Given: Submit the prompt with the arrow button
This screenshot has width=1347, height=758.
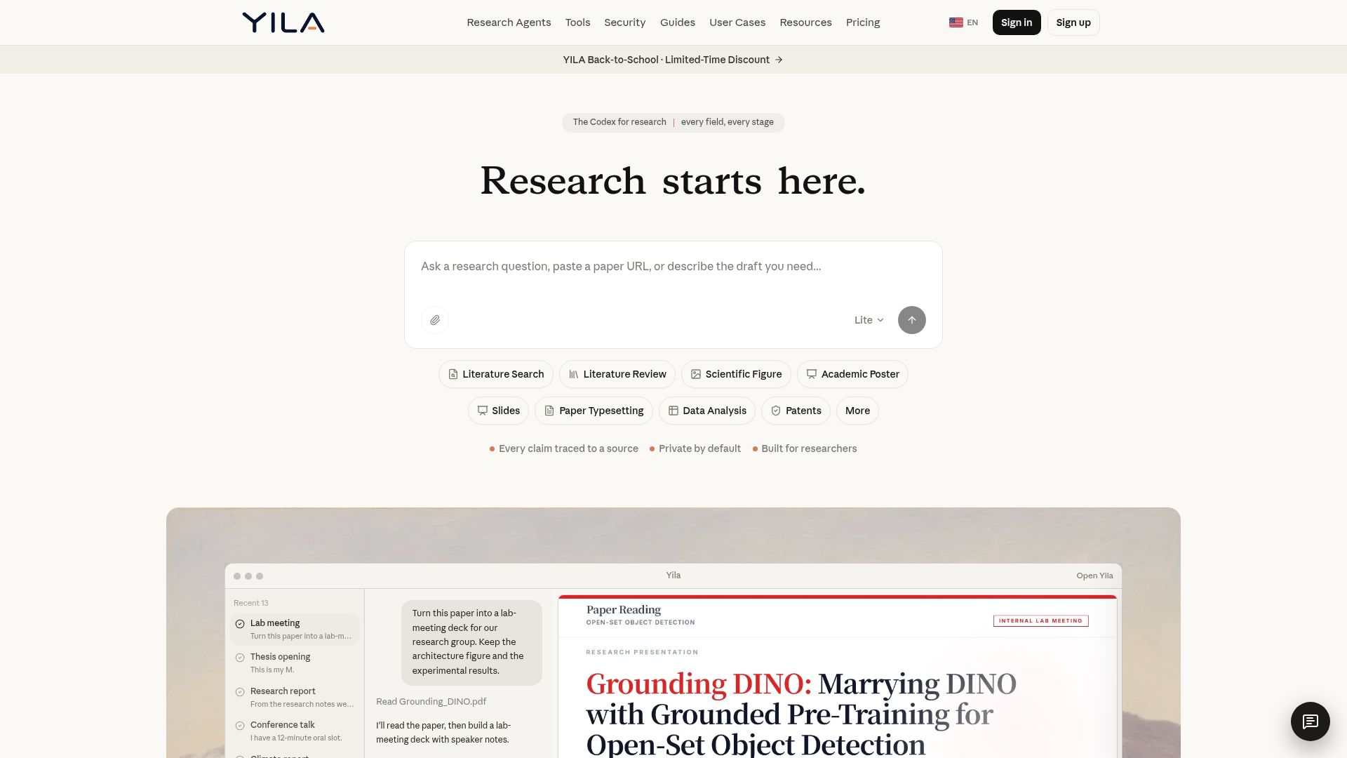Looking at the screenshot, I should click(911, 320).
